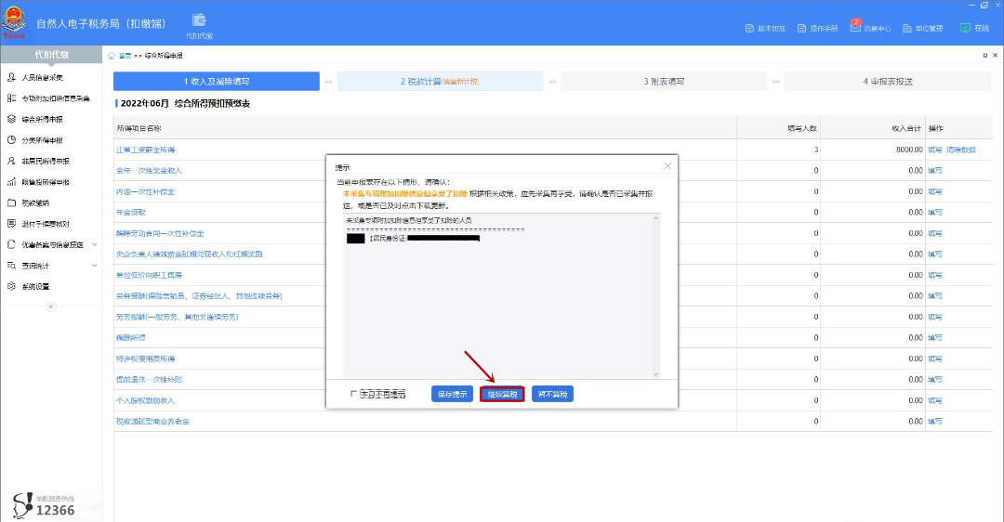
Task: Collapse the left sidebar with double-arrow button
Action: 51,307
